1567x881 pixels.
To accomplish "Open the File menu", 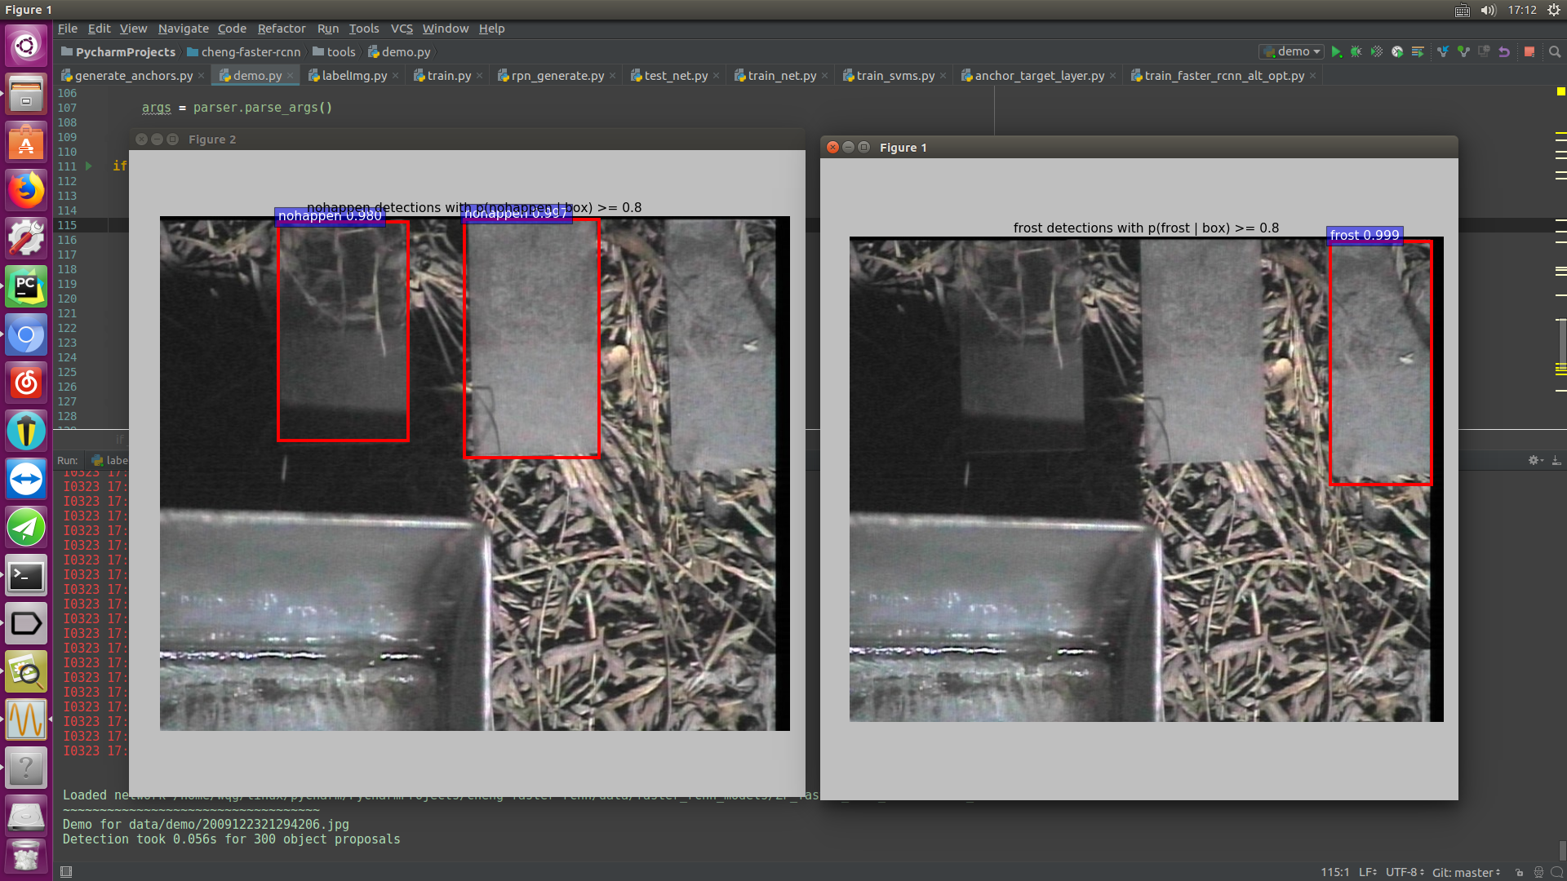I will click(68, 29).
